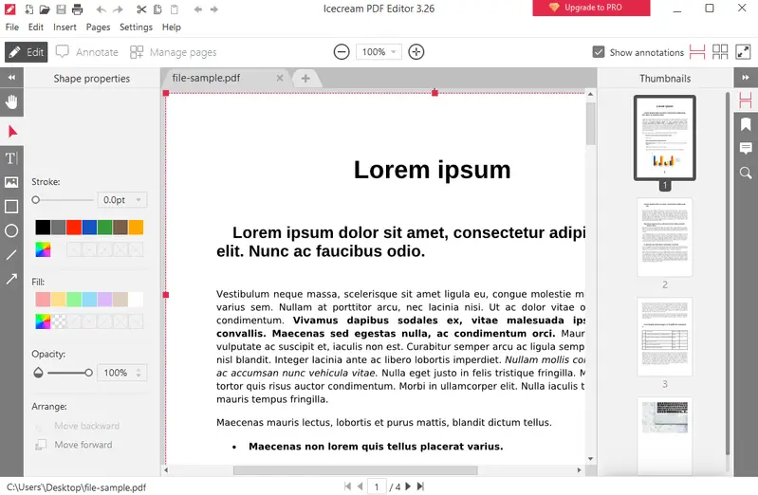Close the file-sample.pdf tab
Screen dimensions: 758x495
(280, 78)
